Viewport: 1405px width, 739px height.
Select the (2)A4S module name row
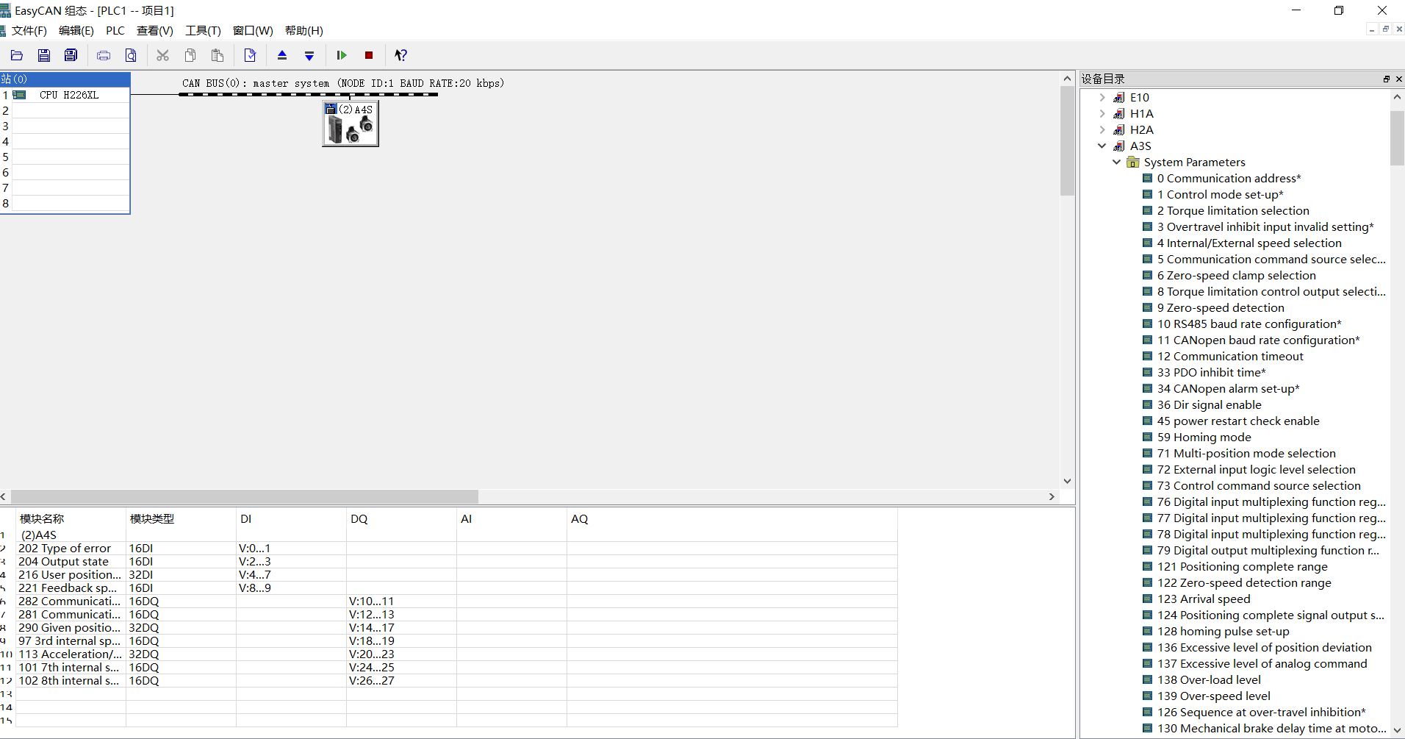(456, 535)
